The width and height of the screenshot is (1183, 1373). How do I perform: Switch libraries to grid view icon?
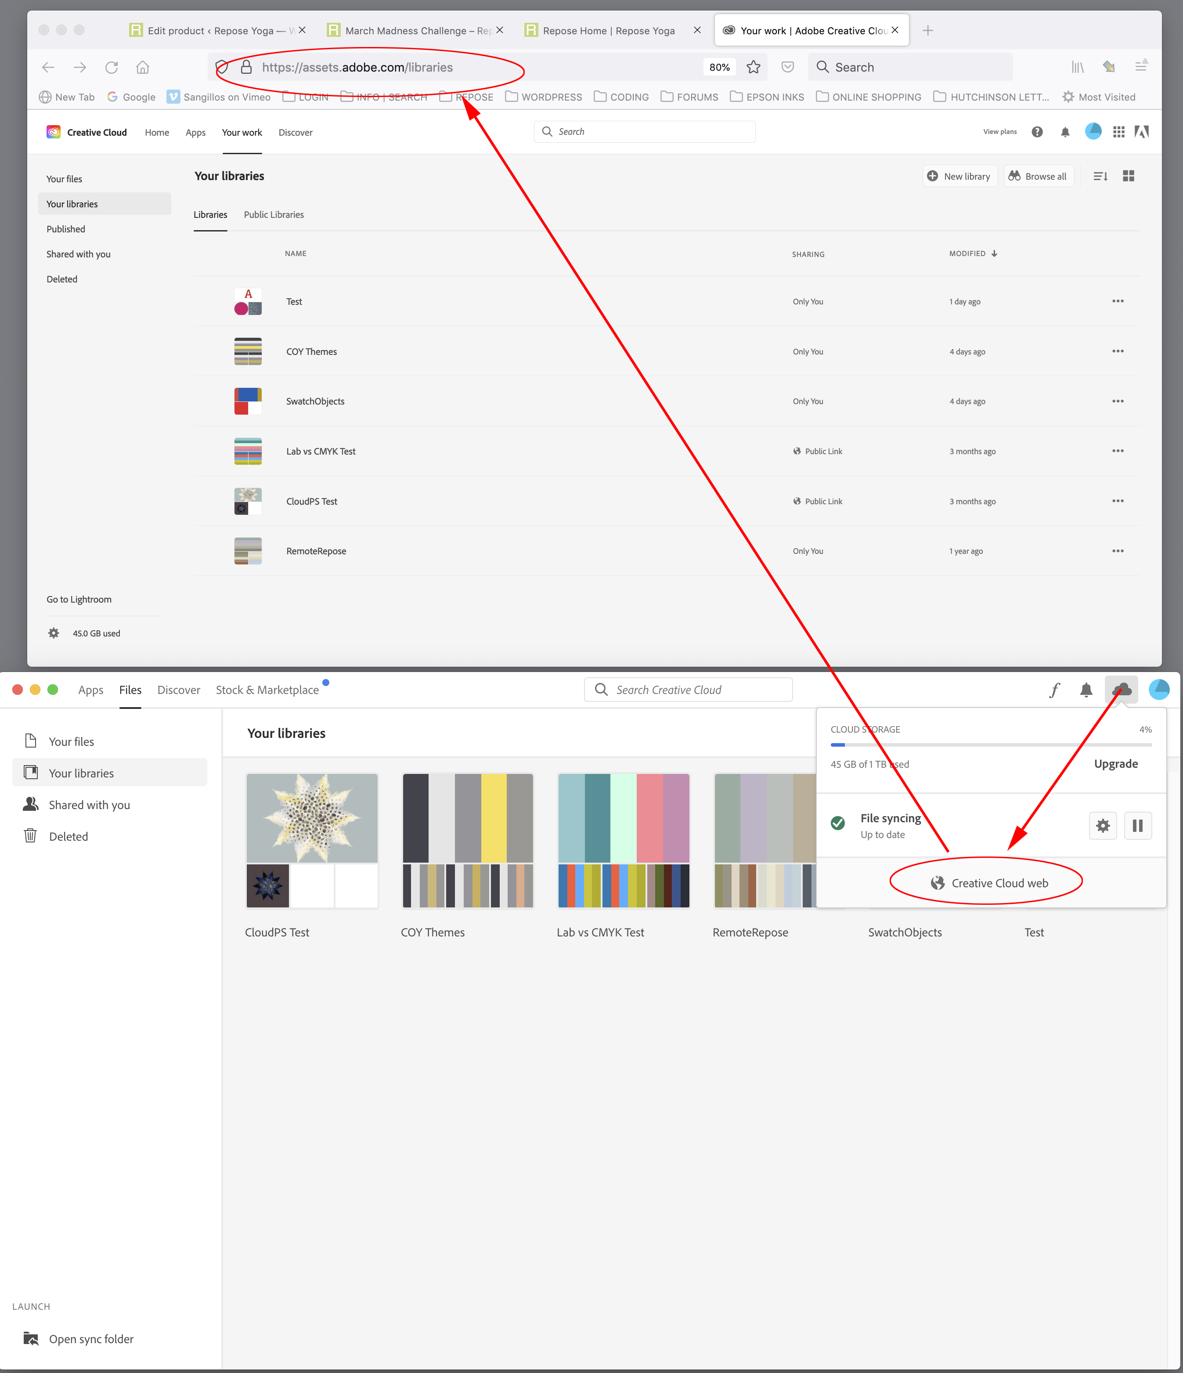click(1129, 176)
